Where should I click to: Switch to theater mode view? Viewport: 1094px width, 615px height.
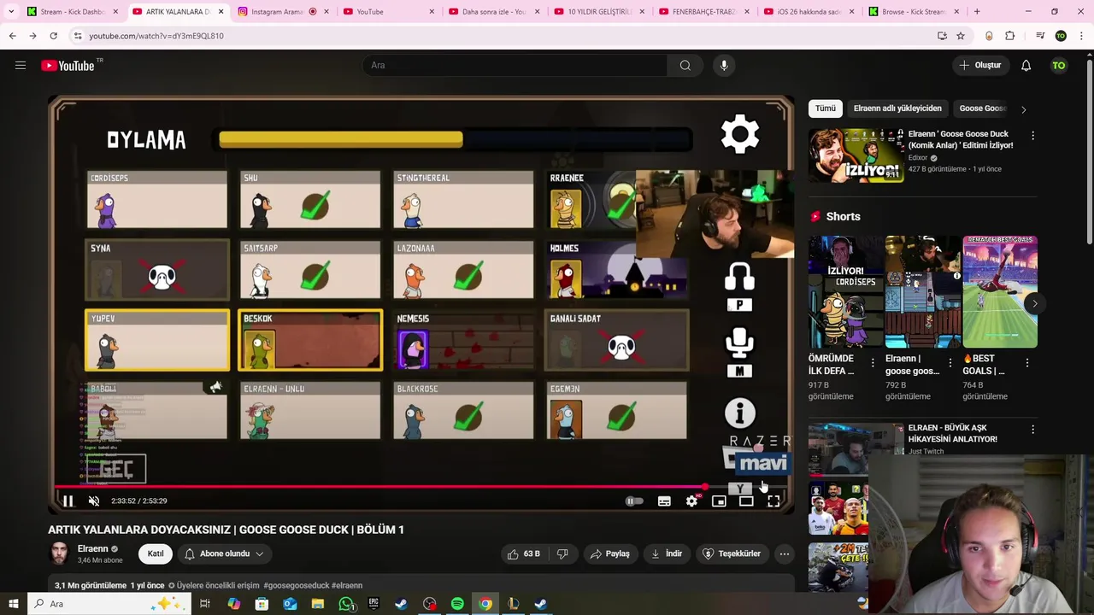(x=746, y=501)
